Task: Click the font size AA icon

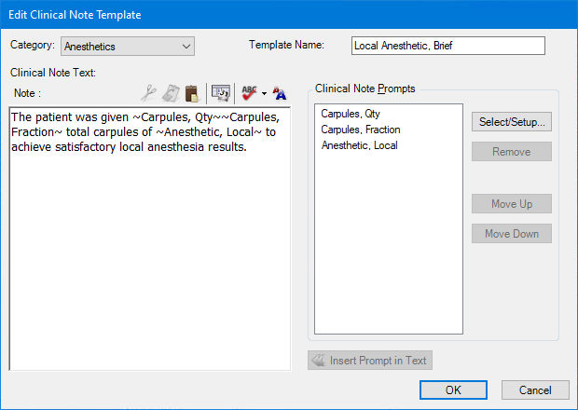Action: click(x=280, y=92)
